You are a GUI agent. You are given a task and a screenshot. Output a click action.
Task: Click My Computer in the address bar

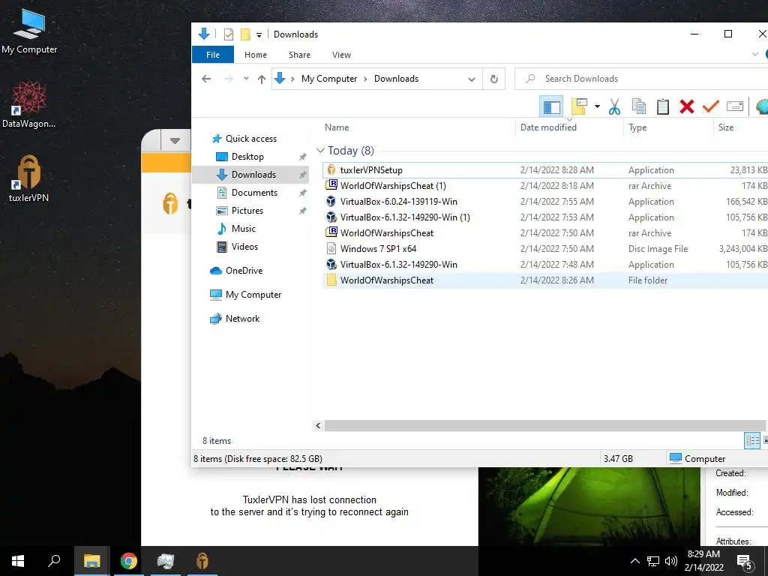(x=329, y=79)
